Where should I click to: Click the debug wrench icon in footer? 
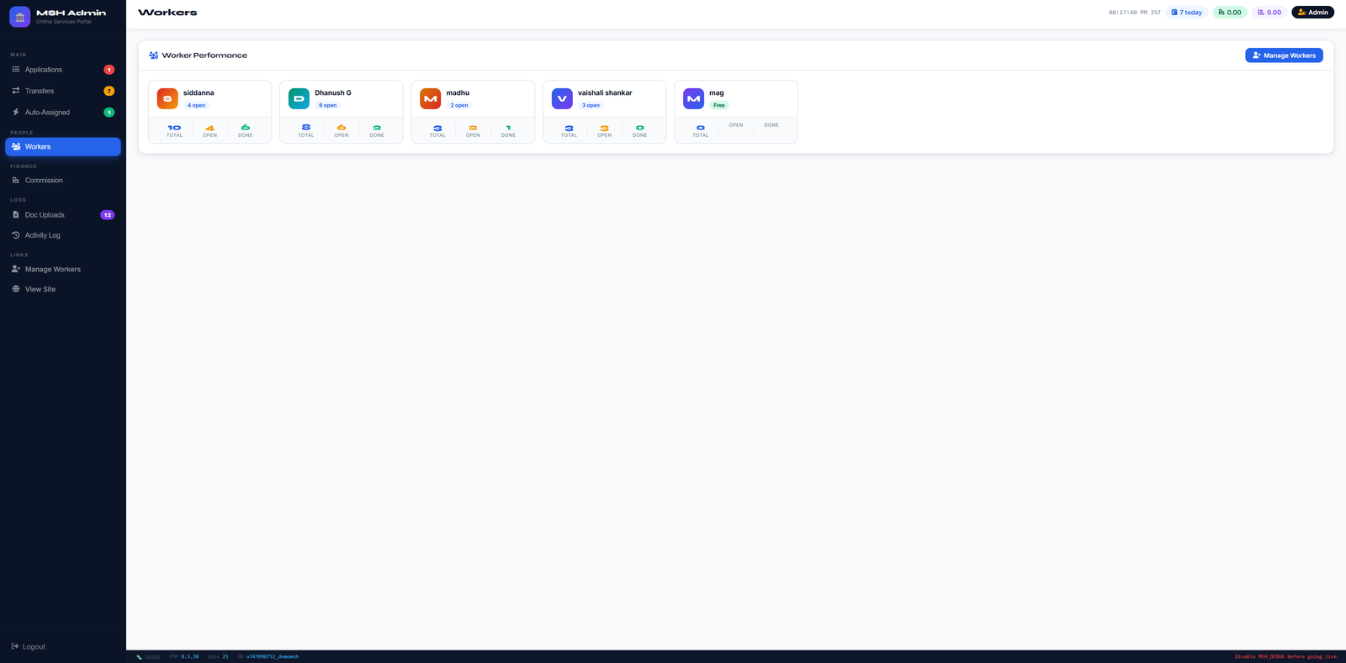pyautogui.click(x=139, y=657)
